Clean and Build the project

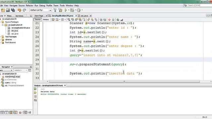[x=60, y=10]
